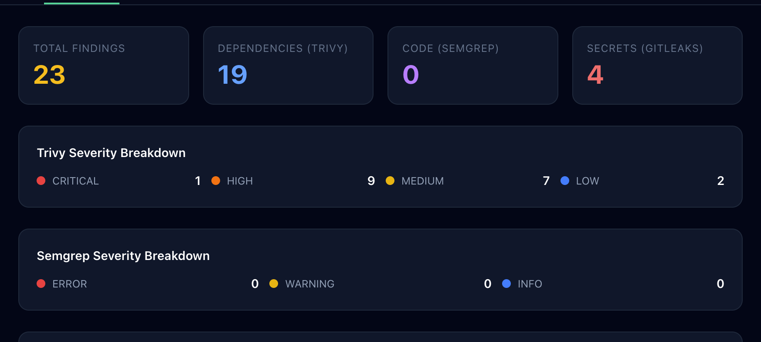This screenshot has height=342, width=761.
Task: Click the red ERROR dot in Semgrep breakdown
Action: pyautogui.click(x=41, y=284)
